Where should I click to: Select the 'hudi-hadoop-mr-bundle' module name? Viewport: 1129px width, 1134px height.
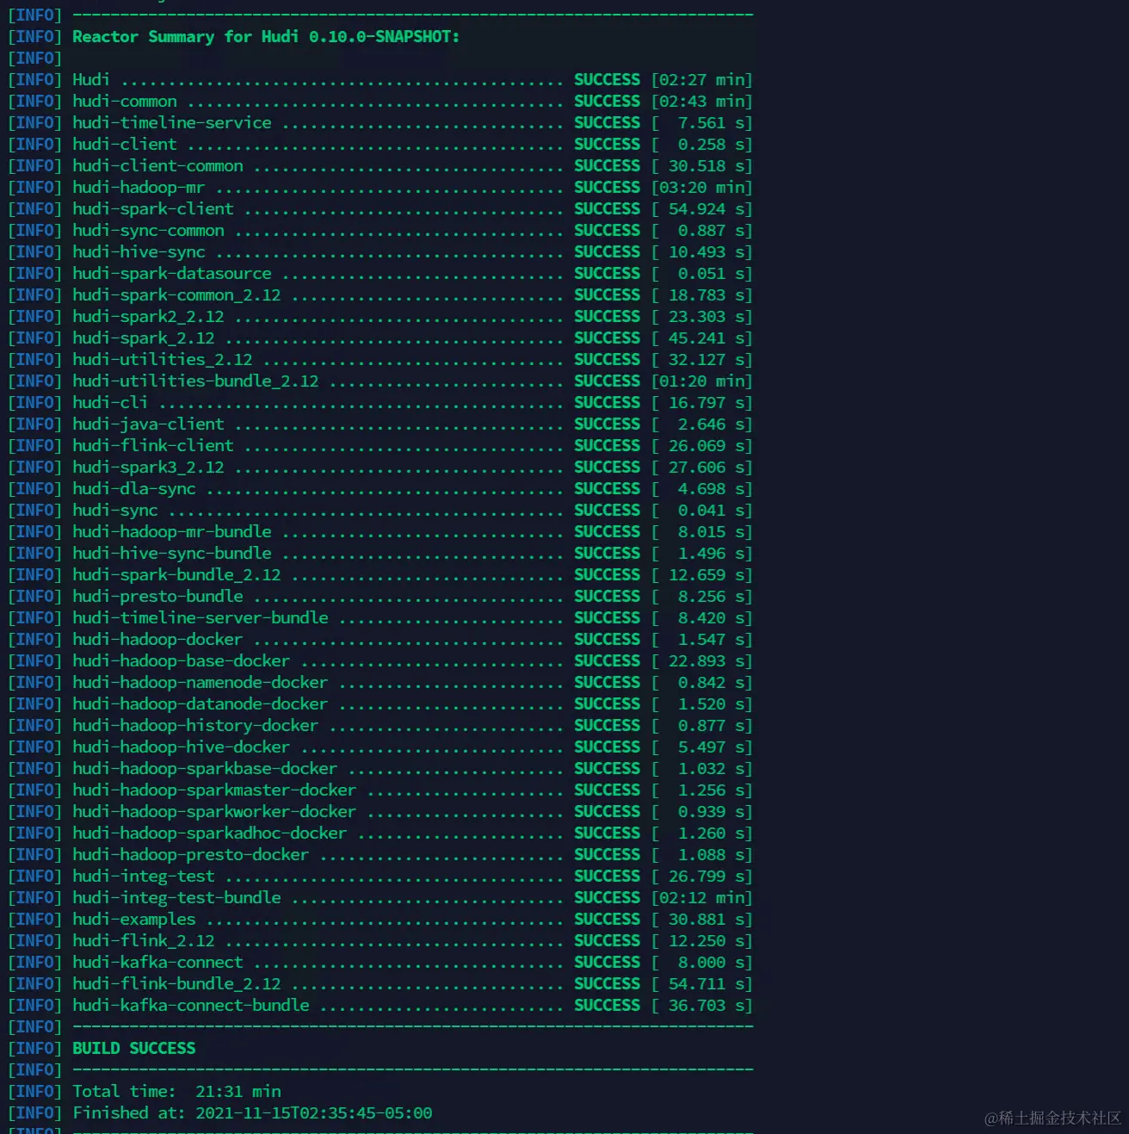[x=172, y=531]
